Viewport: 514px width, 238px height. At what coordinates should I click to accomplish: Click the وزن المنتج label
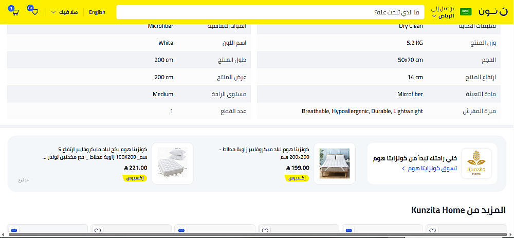click(x=483, y=43)
